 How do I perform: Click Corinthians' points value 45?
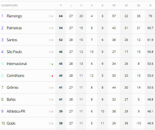tap(61, 76)
